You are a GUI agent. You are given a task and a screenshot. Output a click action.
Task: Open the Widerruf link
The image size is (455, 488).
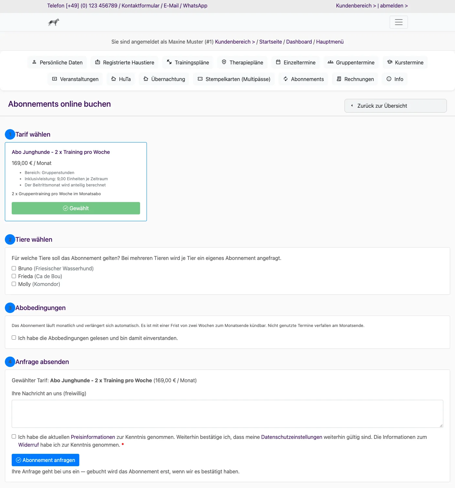(29, 445)
